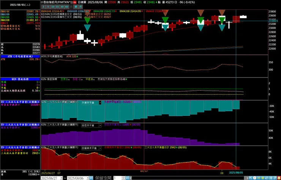Click the 三大法人未平倉量合計 row in left panel
This screenshot has height=180, width=281.
pos(20,153)
